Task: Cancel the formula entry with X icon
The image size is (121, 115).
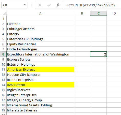Action: (40, 5)
